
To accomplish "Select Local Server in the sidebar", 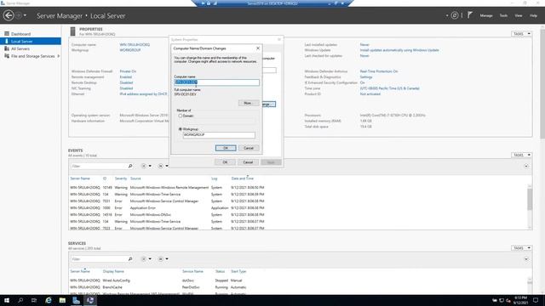I will coord(31,42).
